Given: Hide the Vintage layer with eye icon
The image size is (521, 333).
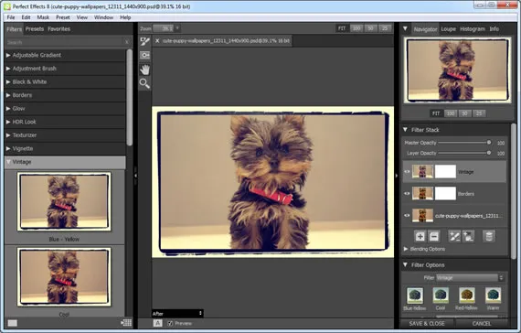Looking at the screenshot, I should [x=407, y=172].
